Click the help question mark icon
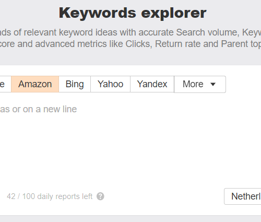Image resolution: width=261 pixels, height=222 pixels. pyautogui.click(x=100, y=196)
